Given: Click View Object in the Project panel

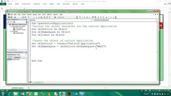Looking at the screenshot, I should pos(11,22).
